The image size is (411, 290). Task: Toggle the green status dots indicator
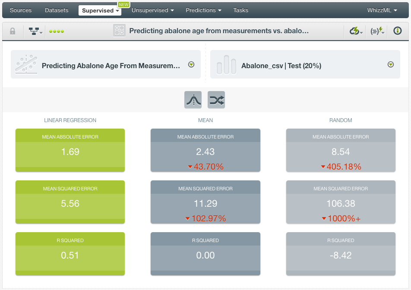[x=56, y=31]
